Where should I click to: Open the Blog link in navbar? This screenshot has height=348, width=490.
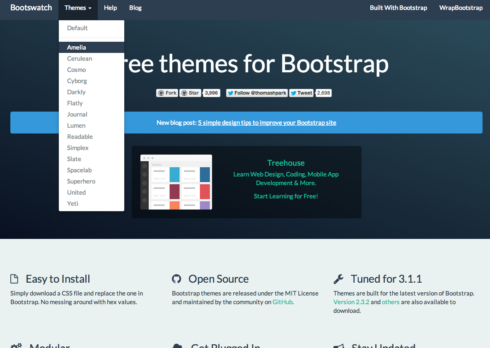click(x=135, y=8)
